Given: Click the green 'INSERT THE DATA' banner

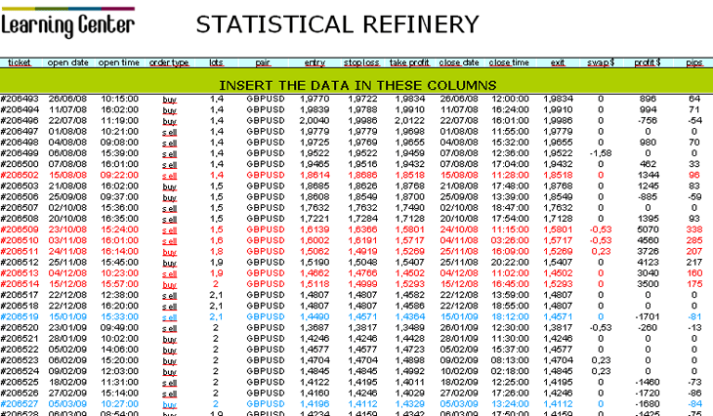Looking at the screenshot, I should tap(356, 85).
